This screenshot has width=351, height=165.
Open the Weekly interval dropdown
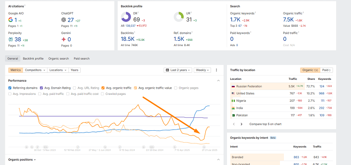pos(202,70)
